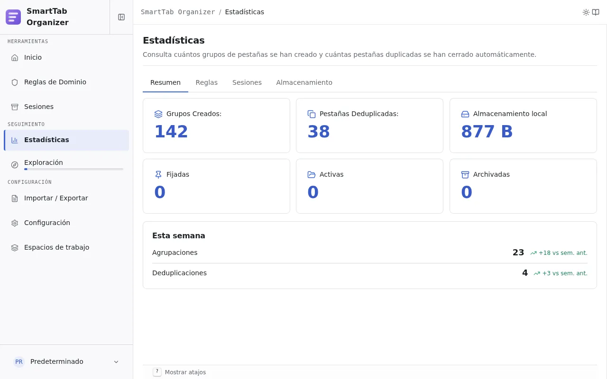Screen dimensions: 607x379
Task: Click the +3 vs sem. ant. text
Action: pyautogui.click(x=565, y=273)
